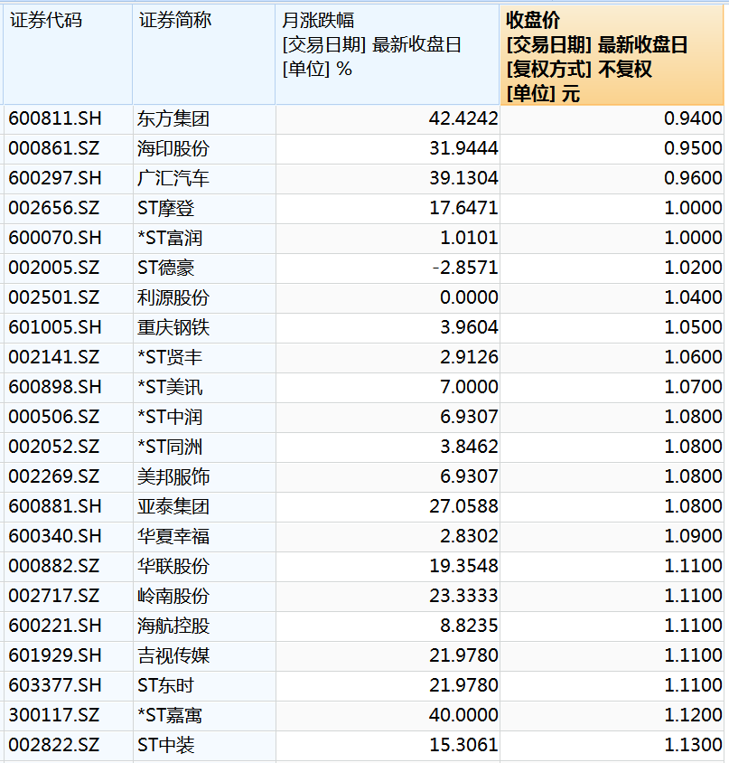Select the 1.0101 value cell
This screenshot has height=763, width=729.
coord(388,239)
